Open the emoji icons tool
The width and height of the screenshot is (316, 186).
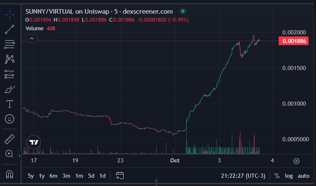coord(10,119)
